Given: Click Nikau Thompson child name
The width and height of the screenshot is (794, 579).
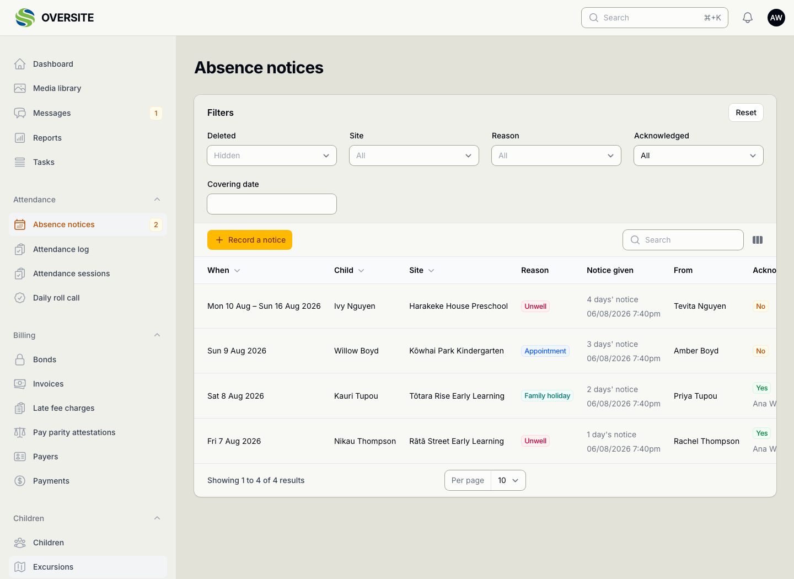Looking at the screenshot, I should (x=365, y=441).
